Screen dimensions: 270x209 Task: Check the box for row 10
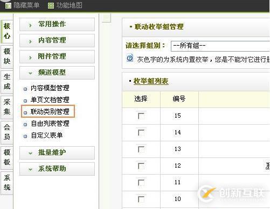click(141, 199)
